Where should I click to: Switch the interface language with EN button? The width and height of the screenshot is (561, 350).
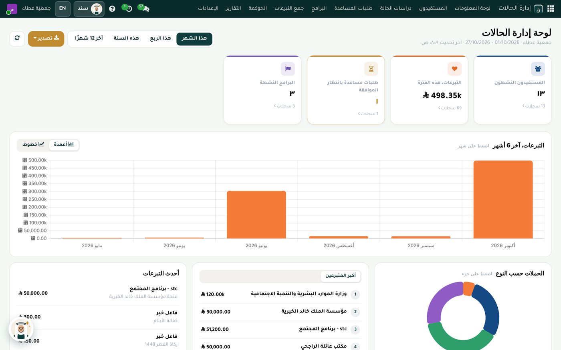(x=63, y=8)
